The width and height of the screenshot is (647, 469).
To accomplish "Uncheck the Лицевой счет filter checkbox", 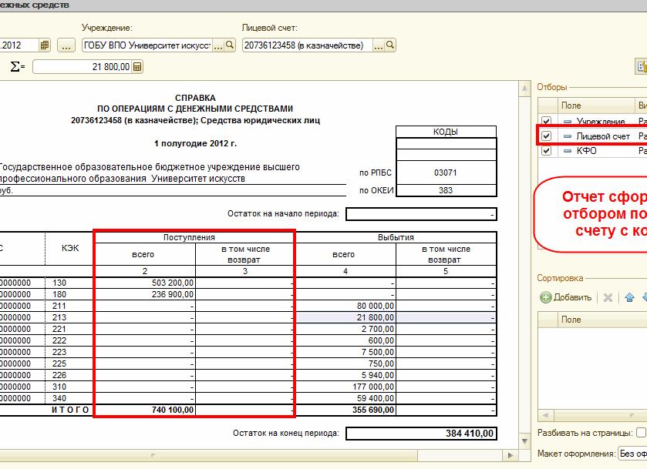I will [546, 136].
